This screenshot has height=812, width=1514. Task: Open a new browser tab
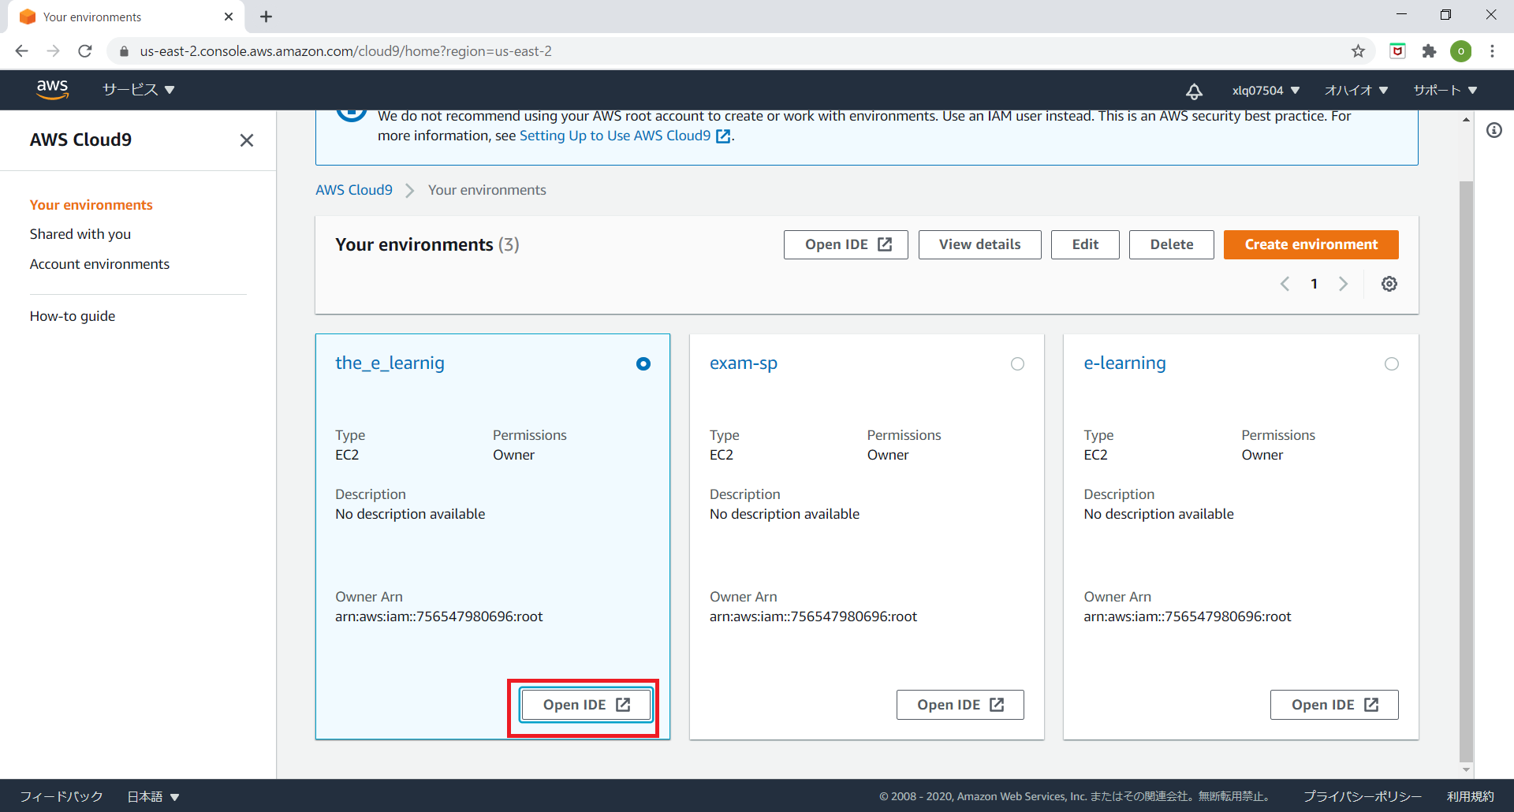click(x=267, y=17)
